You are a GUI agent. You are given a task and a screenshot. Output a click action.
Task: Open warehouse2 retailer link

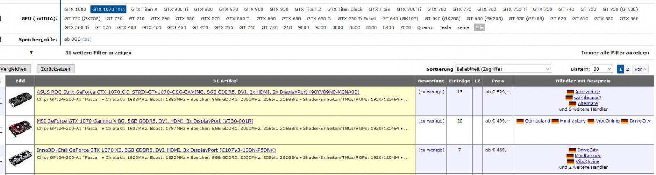(x=588, y=98)
